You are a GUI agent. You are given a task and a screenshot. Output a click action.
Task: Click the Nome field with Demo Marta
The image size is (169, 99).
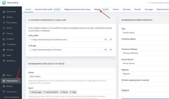tap(71, 77)
